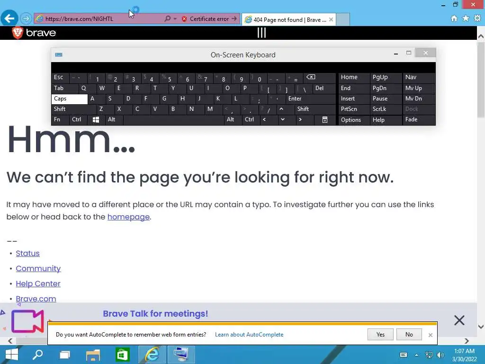Click the Fade key
Image resolution: width=485 pixels, height=364 pixels.
point(419,119)
